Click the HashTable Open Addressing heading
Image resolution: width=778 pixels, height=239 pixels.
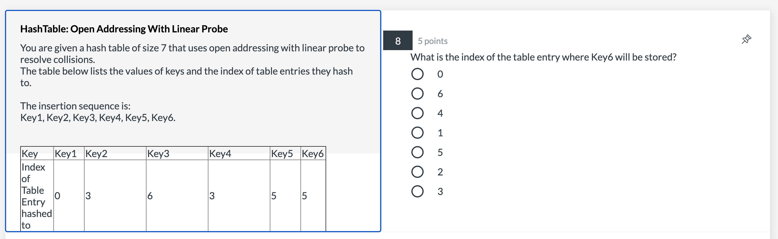[124, 29]
